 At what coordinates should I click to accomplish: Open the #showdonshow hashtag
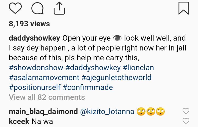[36, 68]
